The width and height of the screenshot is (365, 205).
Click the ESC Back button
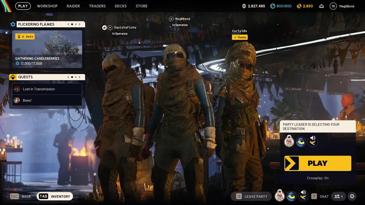click(x=21, y=196)
